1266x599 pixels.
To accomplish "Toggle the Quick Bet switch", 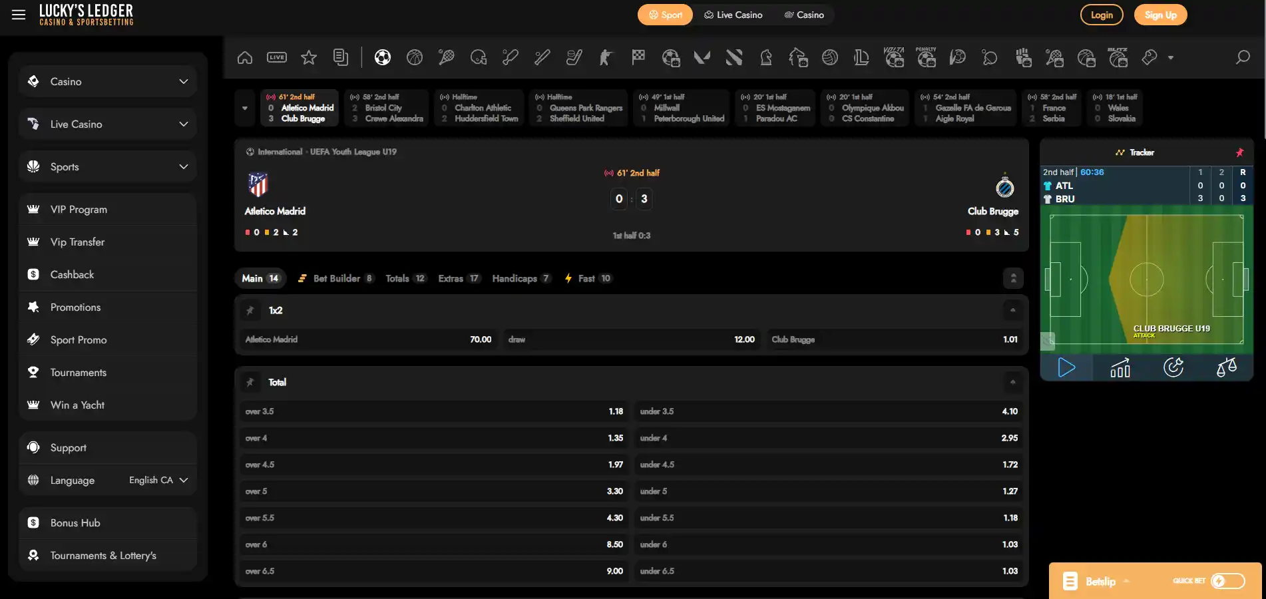I will tap(1228, 581).
